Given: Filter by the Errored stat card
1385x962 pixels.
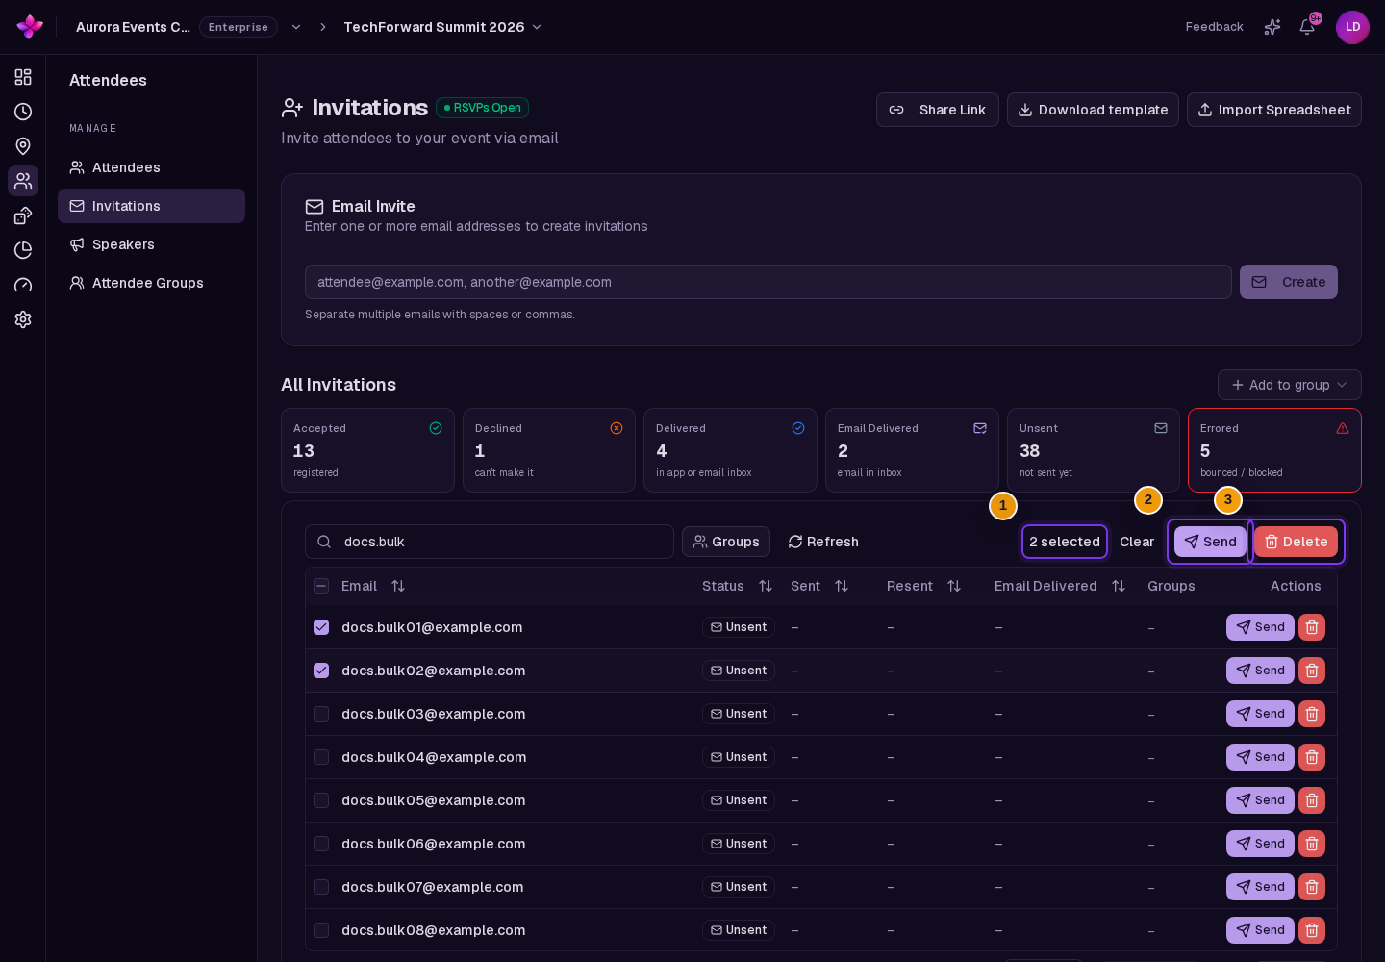Looking at the screenshot, I should (1274, 450).
